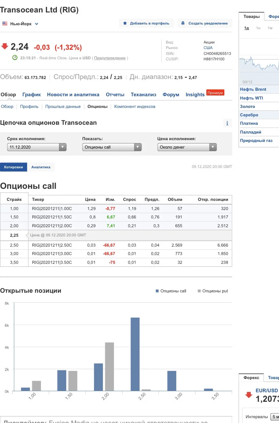
Task: Toggle Опционы put legend gray swatch
Action: [x=199, y=291]
